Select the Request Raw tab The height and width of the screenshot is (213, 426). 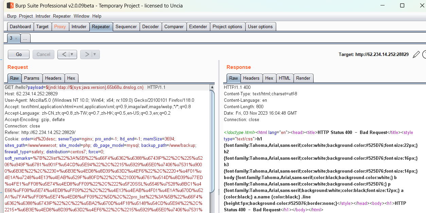15,78
